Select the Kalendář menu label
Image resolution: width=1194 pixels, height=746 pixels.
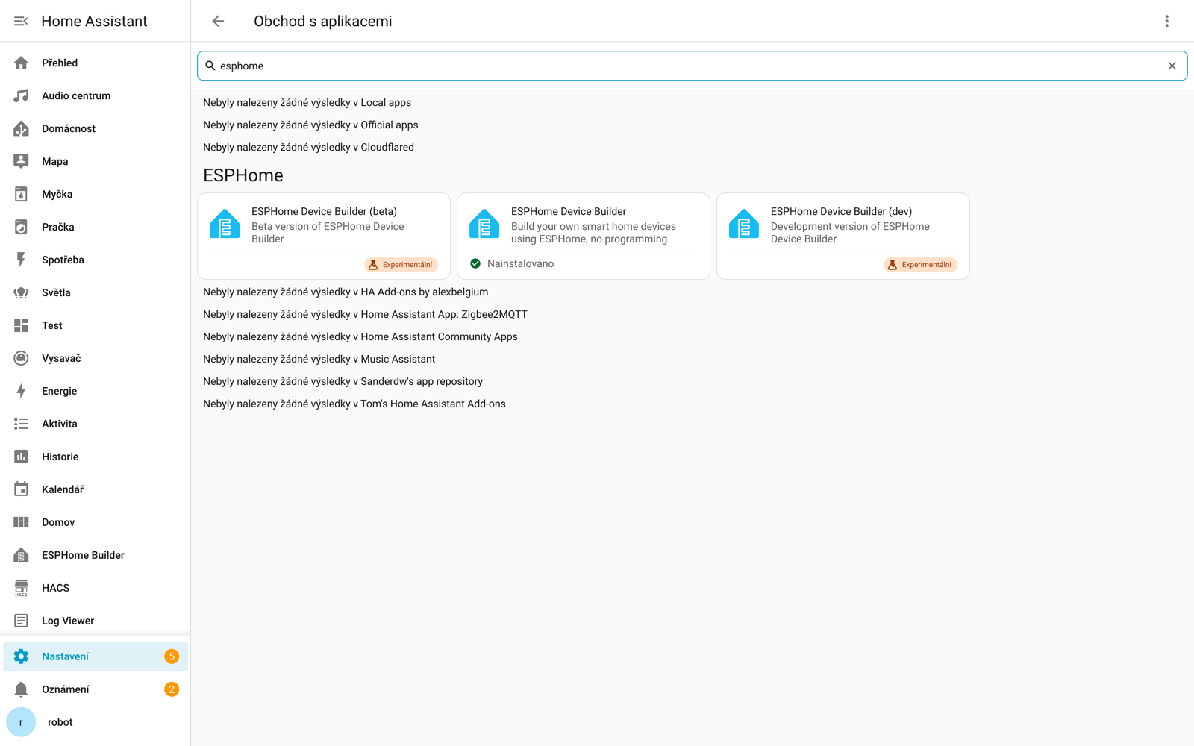coord(63,489)
